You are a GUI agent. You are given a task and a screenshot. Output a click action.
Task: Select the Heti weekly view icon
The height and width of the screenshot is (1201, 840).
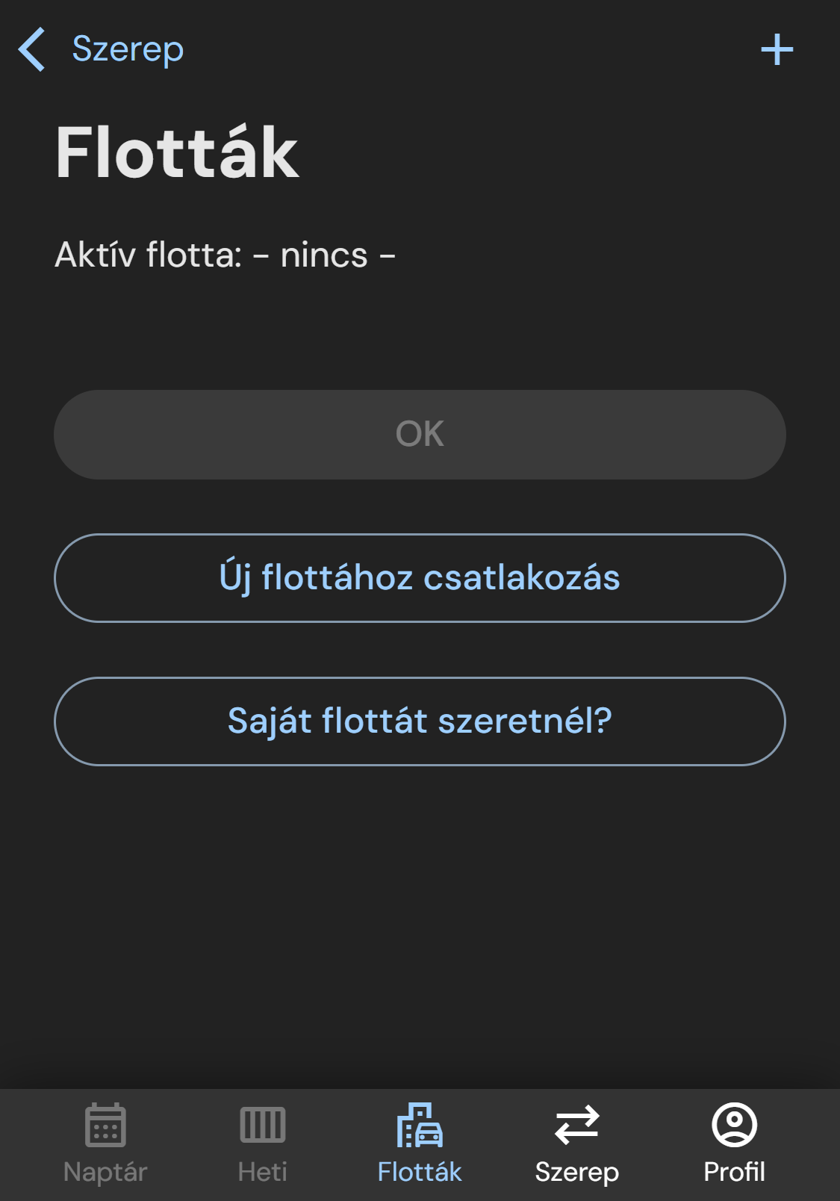point(263,1124)
